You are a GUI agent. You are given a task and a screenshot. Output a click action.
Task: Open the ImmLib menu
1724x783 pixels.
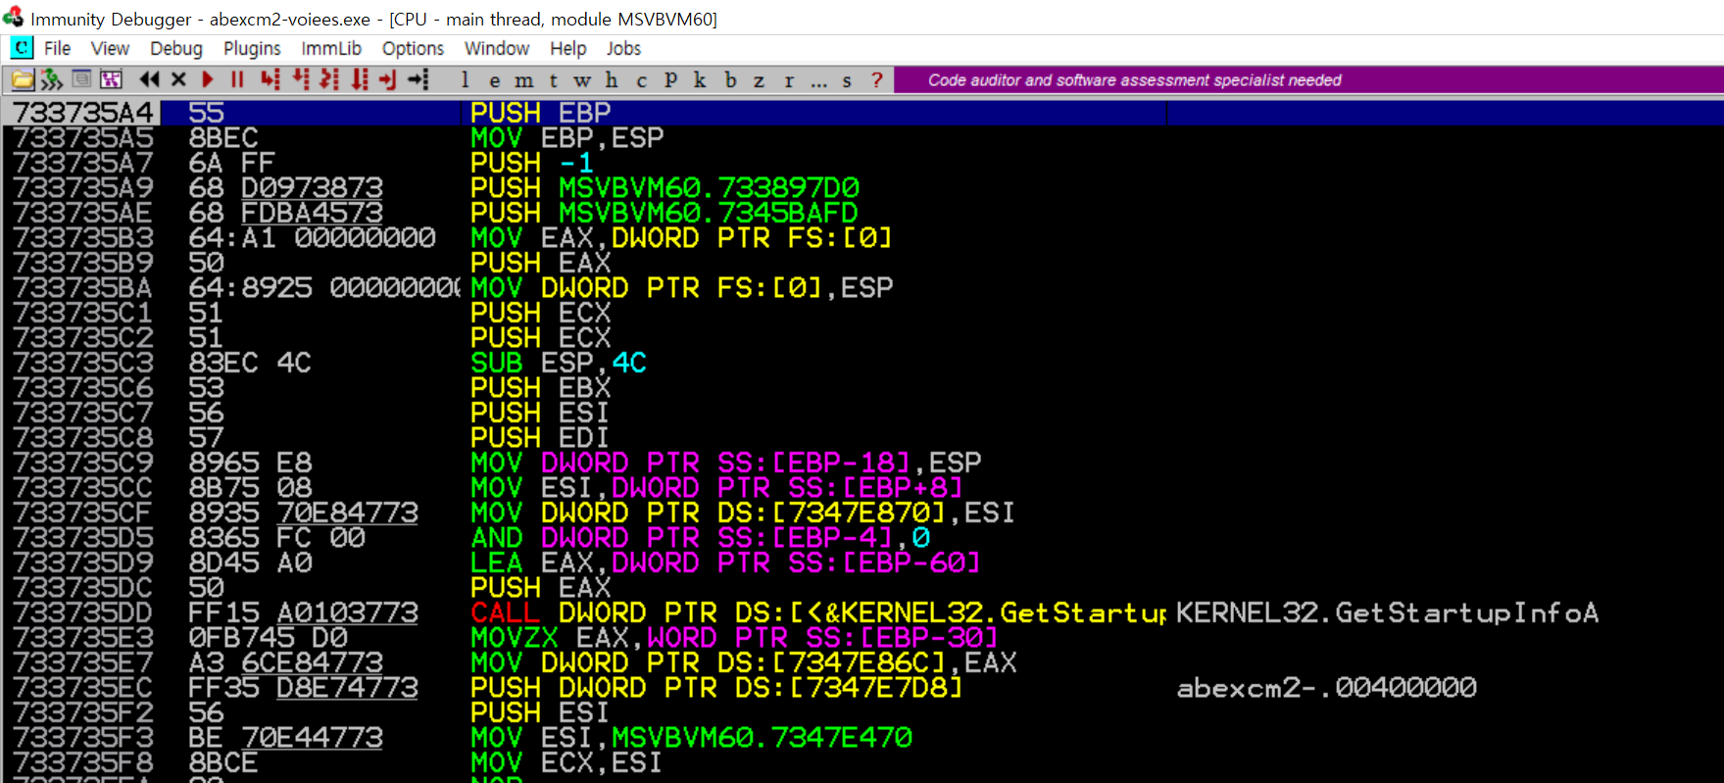pos(331,48)
